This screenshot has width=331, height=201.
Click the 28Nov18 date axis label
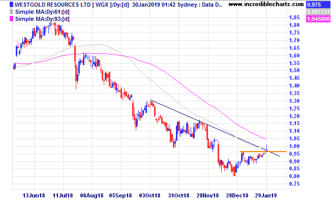208,195
